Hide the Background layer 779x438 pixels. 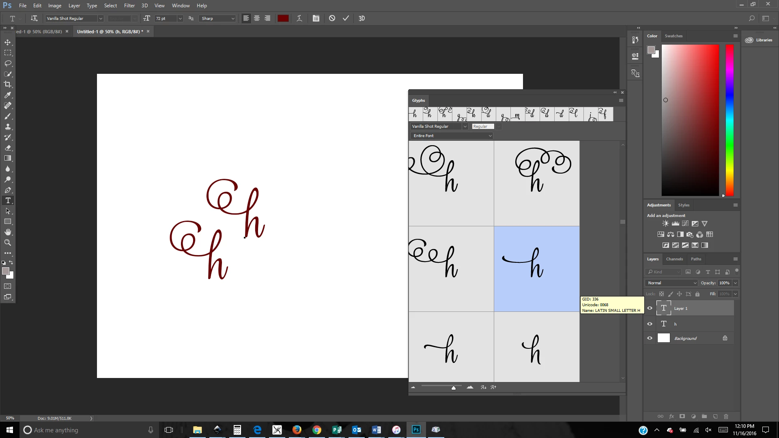(650, 338)
